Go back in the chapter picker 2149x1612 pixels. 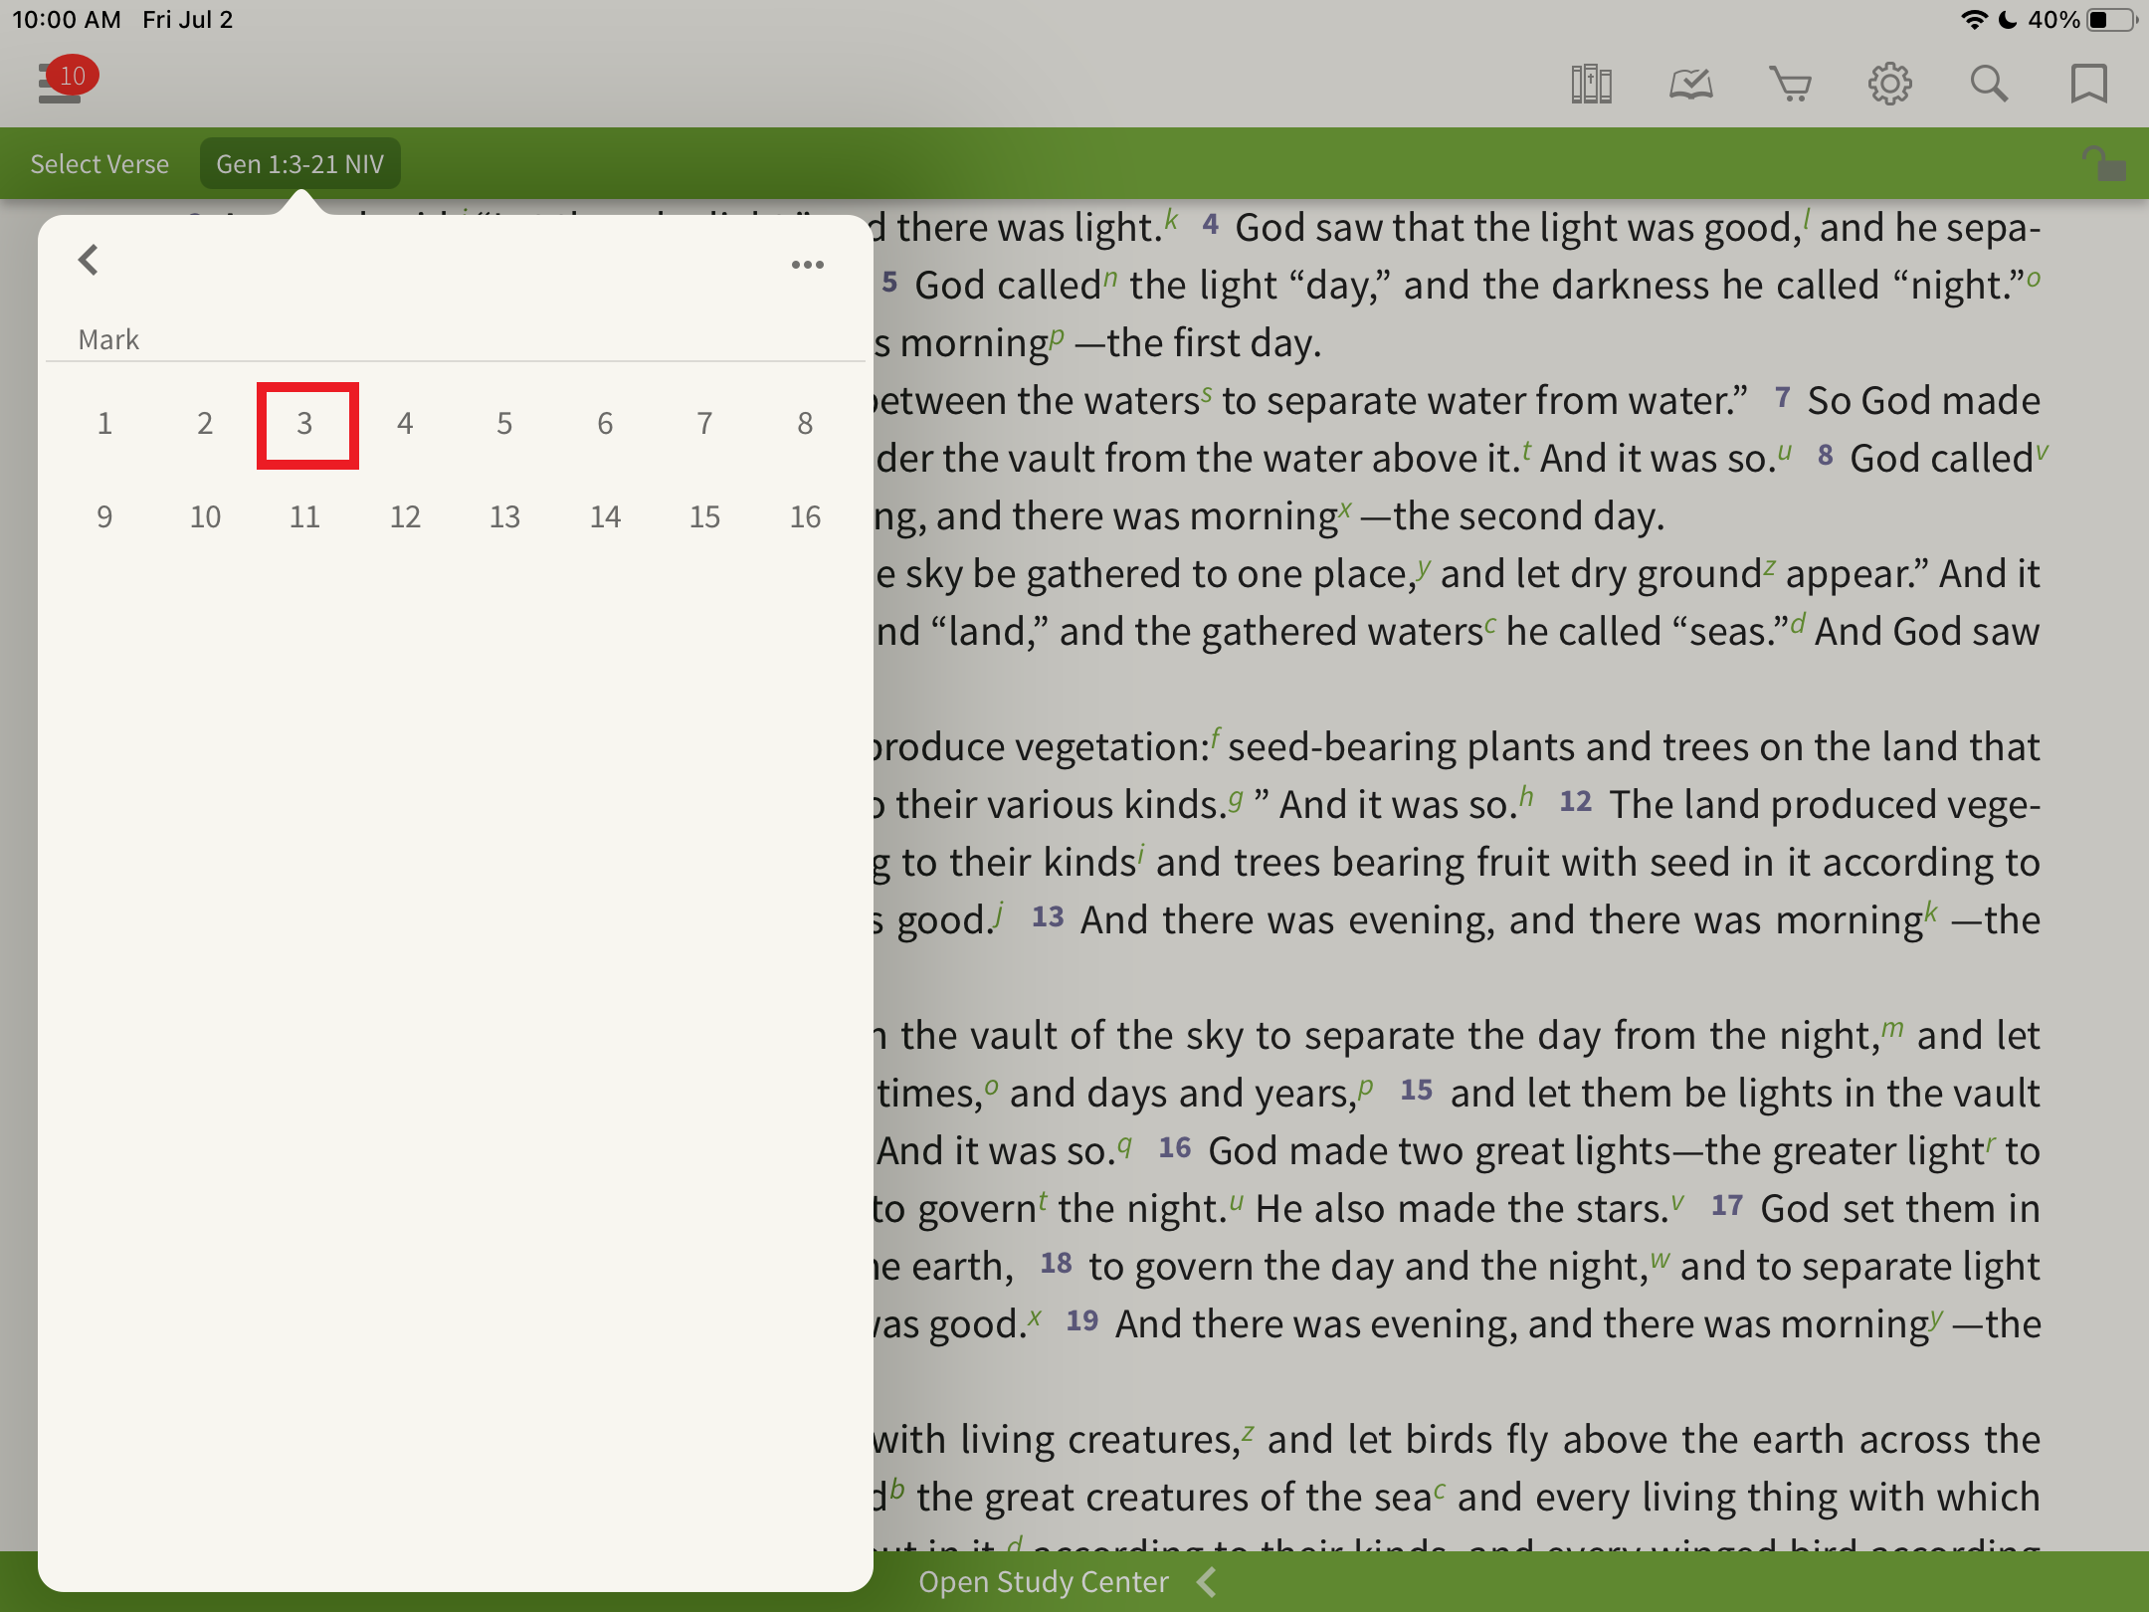pos(89,261)
